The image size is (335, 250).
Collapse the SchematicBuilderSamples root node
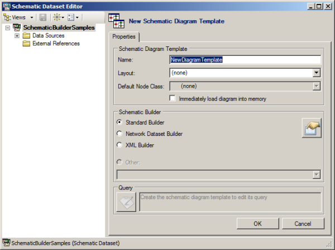(7, 27)
